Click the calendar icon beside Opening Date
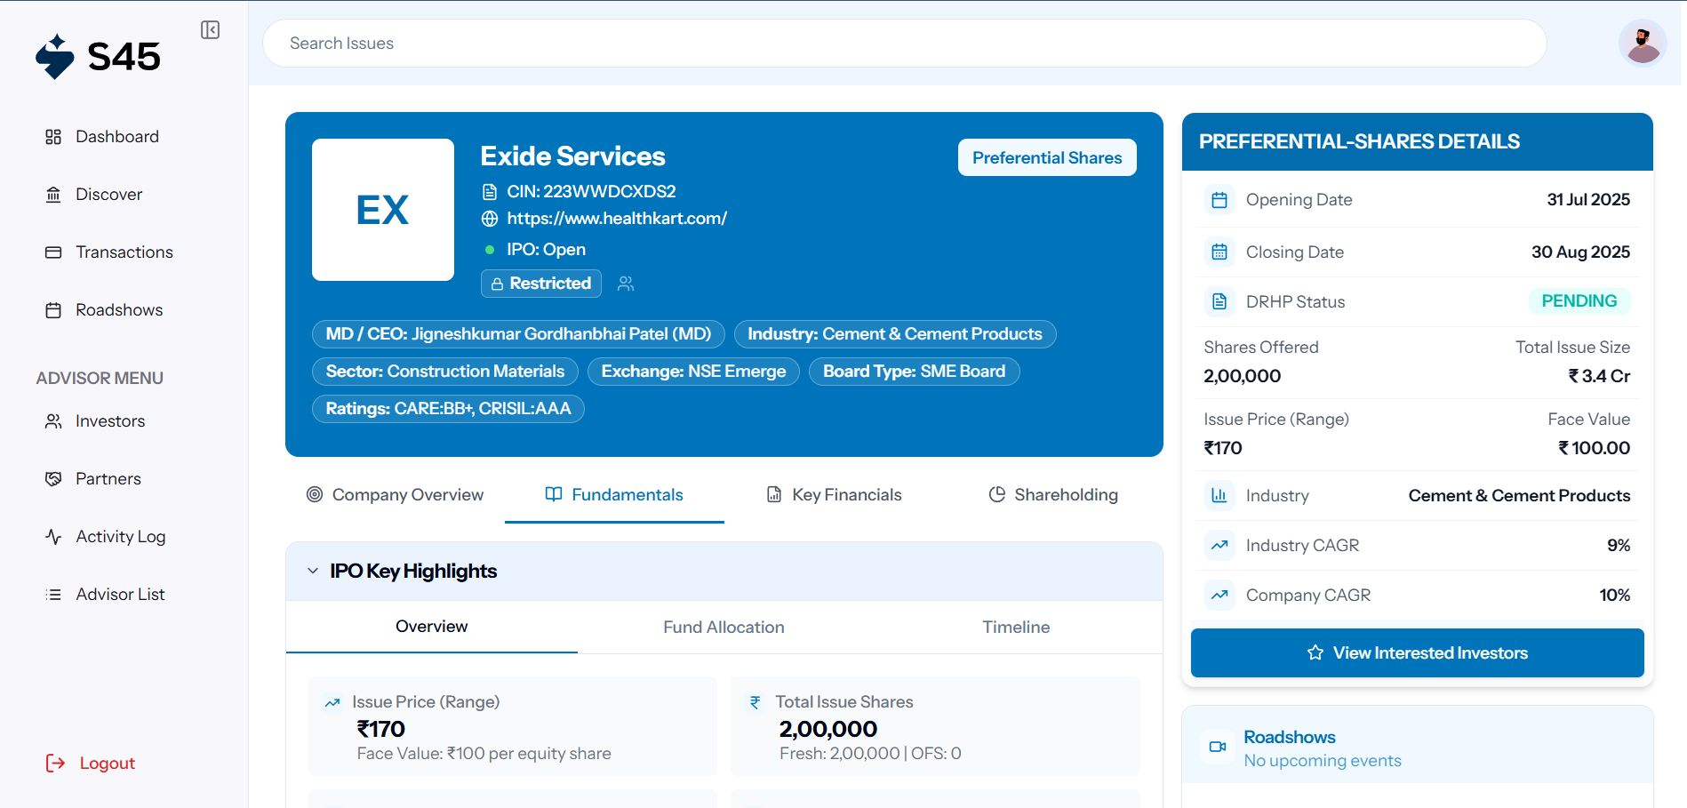The height and width of the screenshot is (808, 1687). [1219, 200]
